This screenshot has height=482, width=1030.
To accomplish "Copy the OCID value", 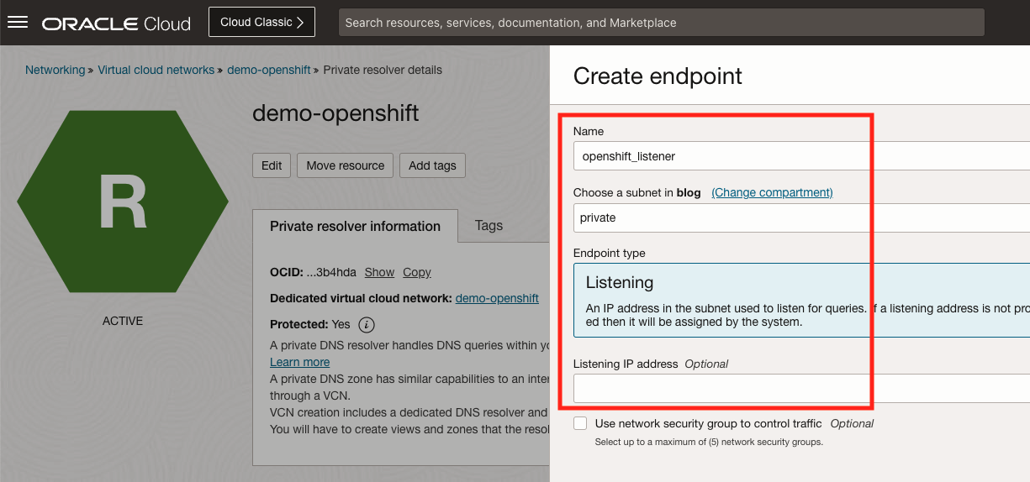I will coord(417,272).
